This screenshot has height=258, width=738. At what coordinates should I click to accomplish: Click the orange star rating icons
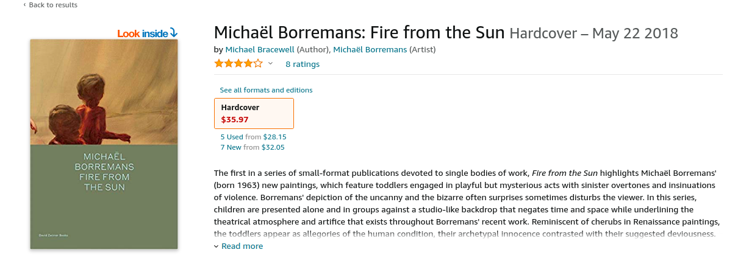[238, 64]
